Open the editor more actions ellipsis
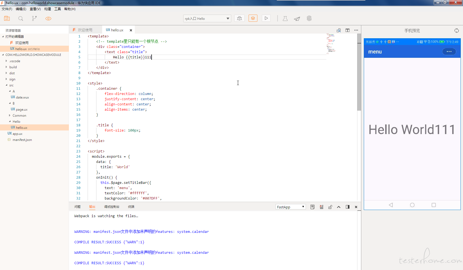Screen dimensions: 463x270 click(356, 30)
